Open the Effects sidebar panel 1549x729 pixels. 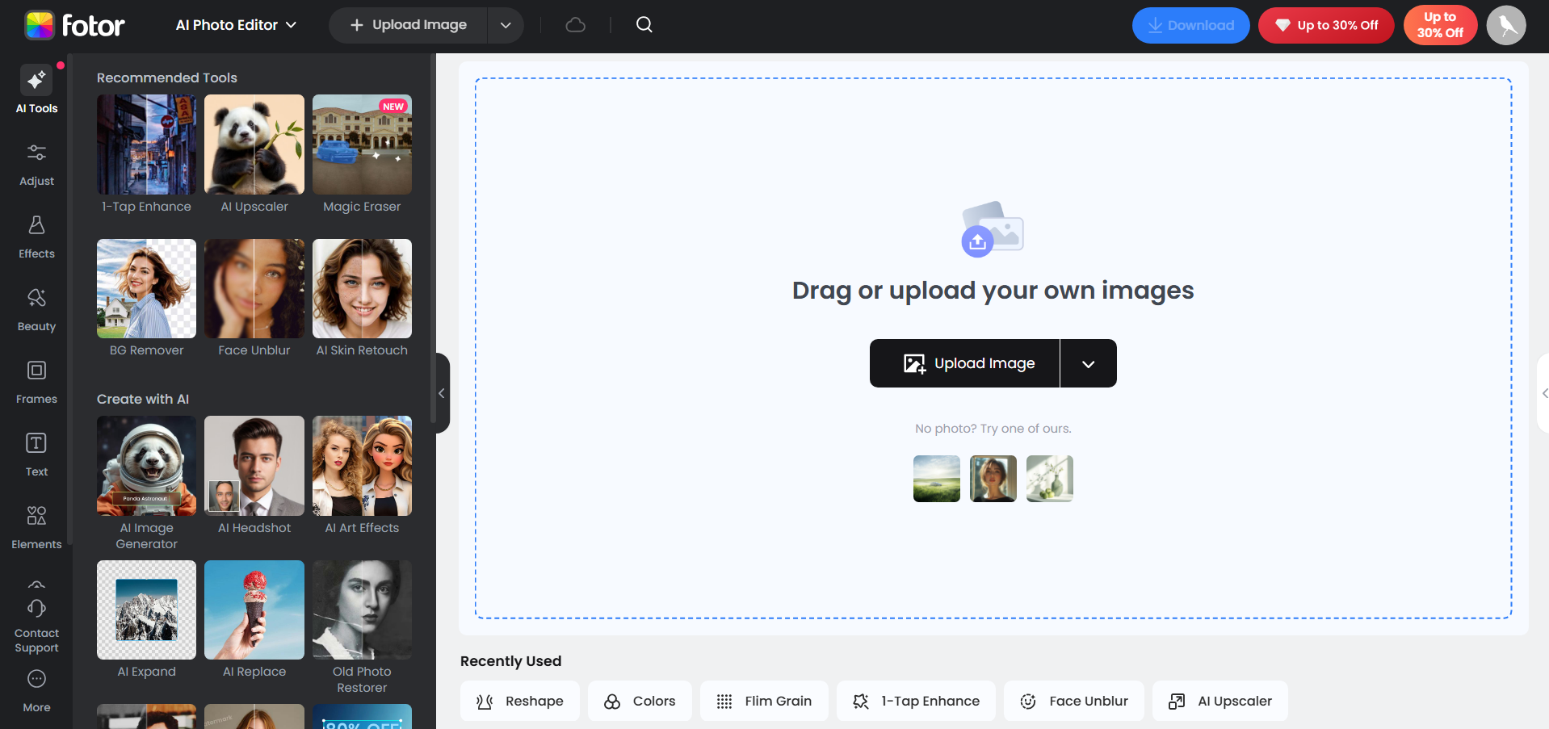[36, 237]
